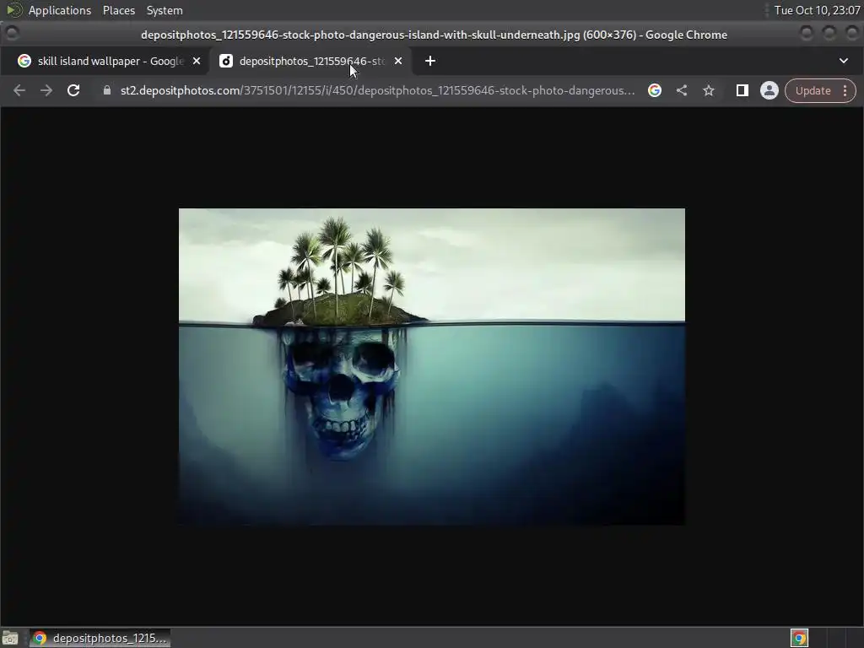864x648 pixels.
Task: Search image with Google Lens icon
Action: pos(655,90)
